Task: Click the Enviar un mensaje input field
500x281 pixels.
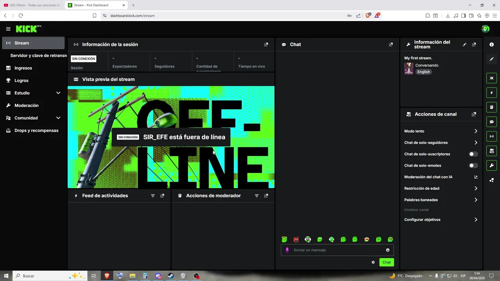Action: 337,250
